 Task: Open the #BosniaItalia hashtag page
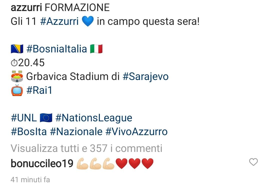click(x=58, y=49)
